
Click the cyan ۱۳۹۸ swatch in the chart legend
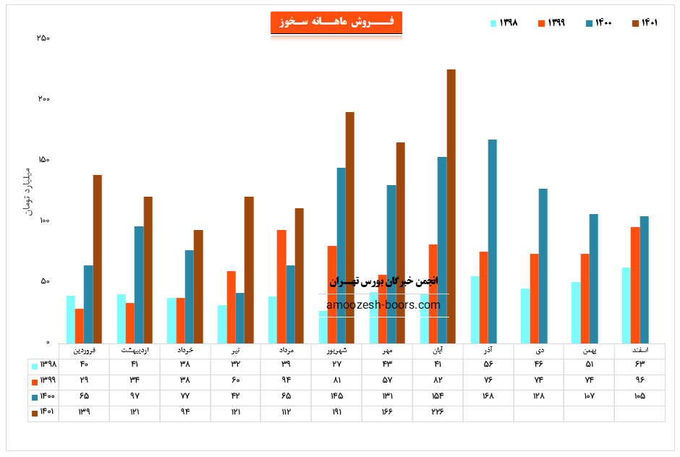pyautogui.click(x=493, y=23)
